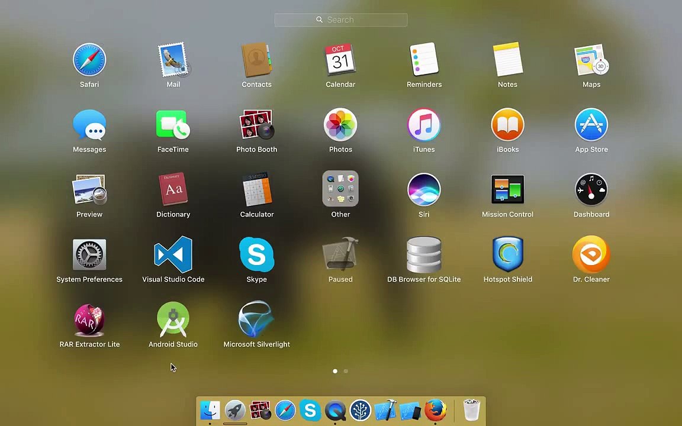Viewport: 682px width, 426px height.
Task: Launch Android Studio
Action: (173, 320)
